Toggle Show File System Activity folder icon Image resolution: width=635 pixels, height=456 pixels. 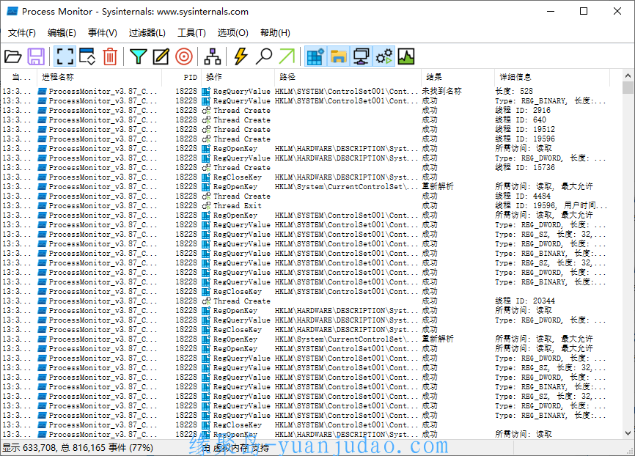pyautogui.click(x=338, y=56)
